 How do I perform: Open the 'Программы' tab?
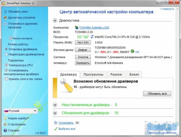pos(94,74)
